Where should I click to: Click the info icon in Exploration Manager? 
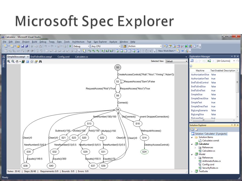click(191, 66)
